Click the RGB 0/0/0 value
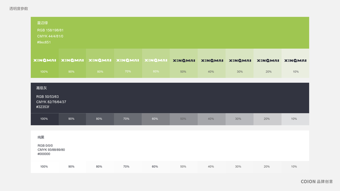Image resolution: width=340 pixels, height=191 pixels. point(45,145)
